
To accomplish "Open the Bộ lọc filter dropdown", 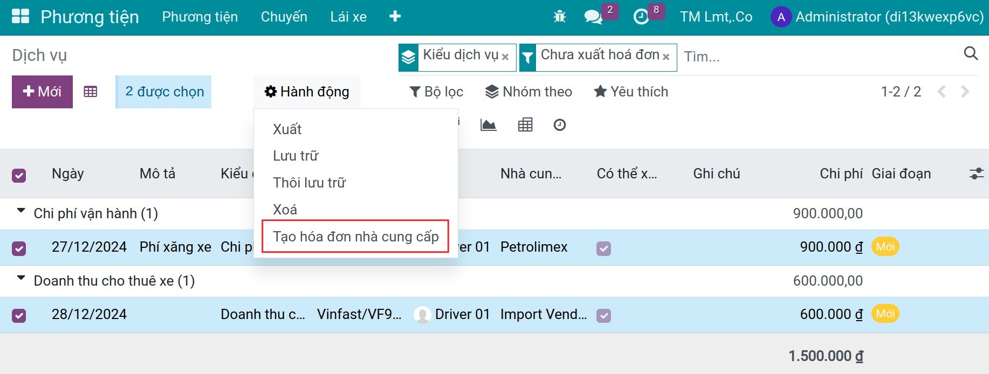I will tap(436, 92).
